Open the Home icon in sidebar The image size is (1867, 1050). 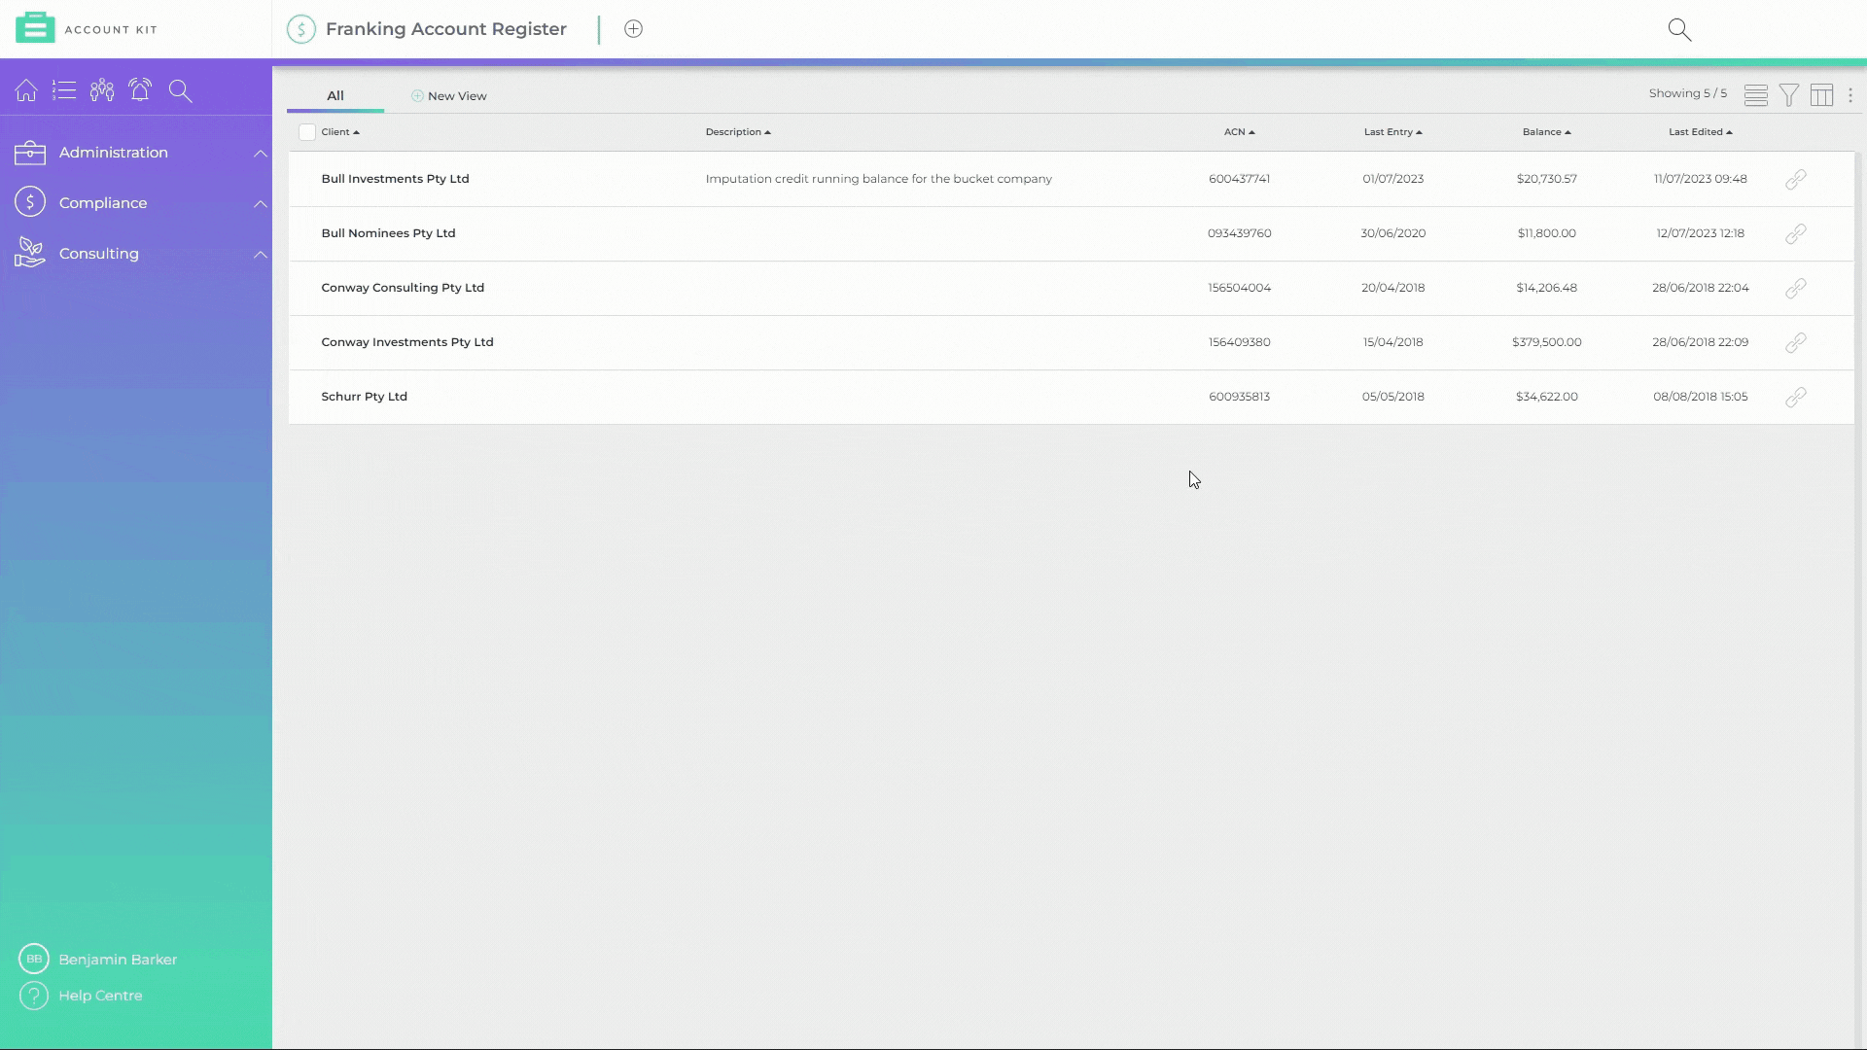point(26,90)
